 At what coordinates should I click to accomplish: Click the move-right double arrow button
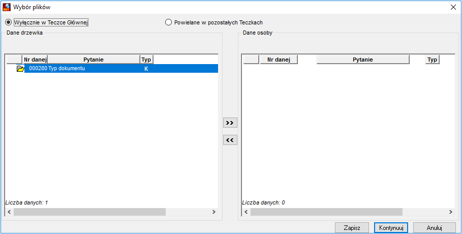[230, 123]
